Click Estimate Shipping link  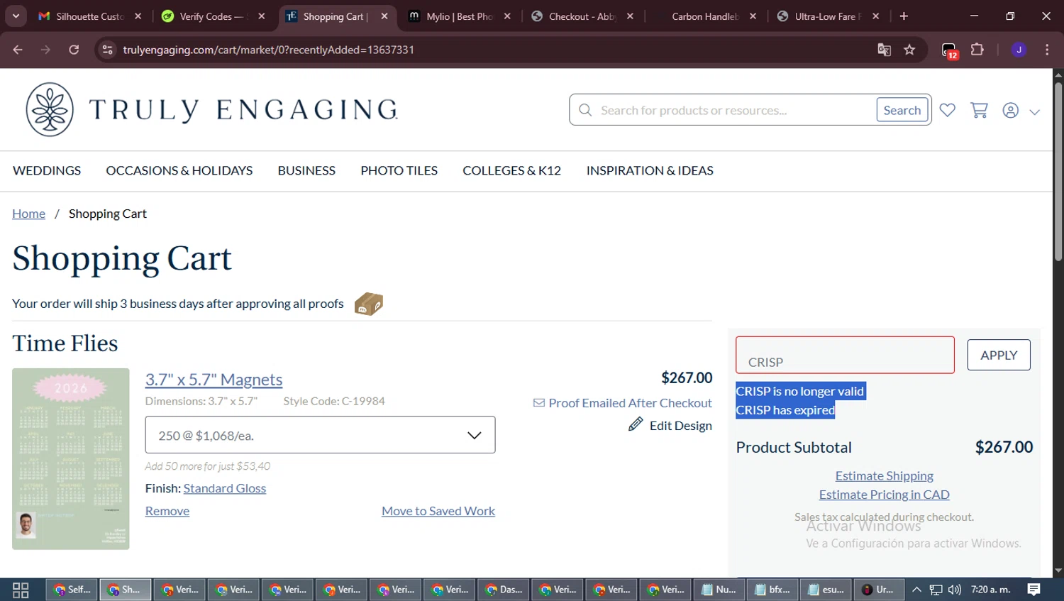[884, 476]
